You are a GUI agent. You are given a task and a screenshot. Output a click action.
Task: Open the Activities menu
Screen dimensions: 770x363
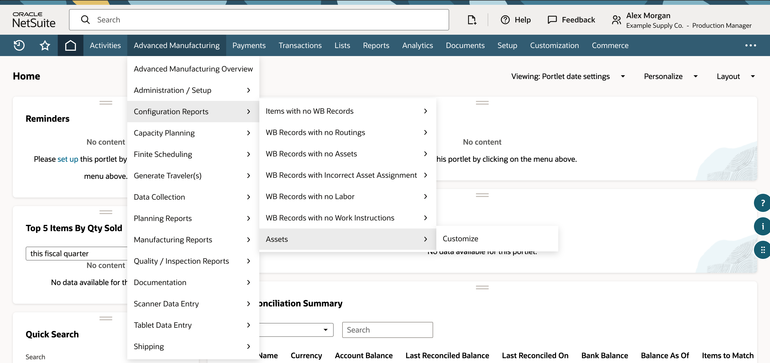click(105, 45)
